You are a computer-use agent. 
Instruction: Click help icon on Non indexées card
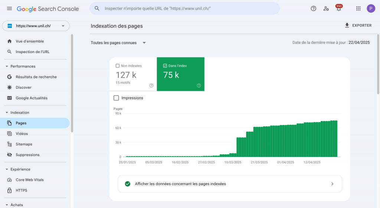(151, 86)
